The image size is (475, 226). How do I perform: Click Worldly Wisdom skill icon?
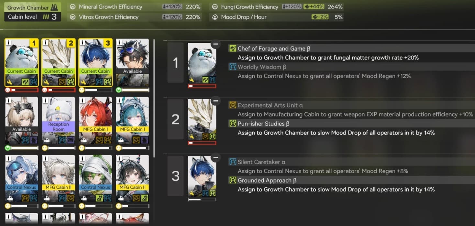coord(233,67)
